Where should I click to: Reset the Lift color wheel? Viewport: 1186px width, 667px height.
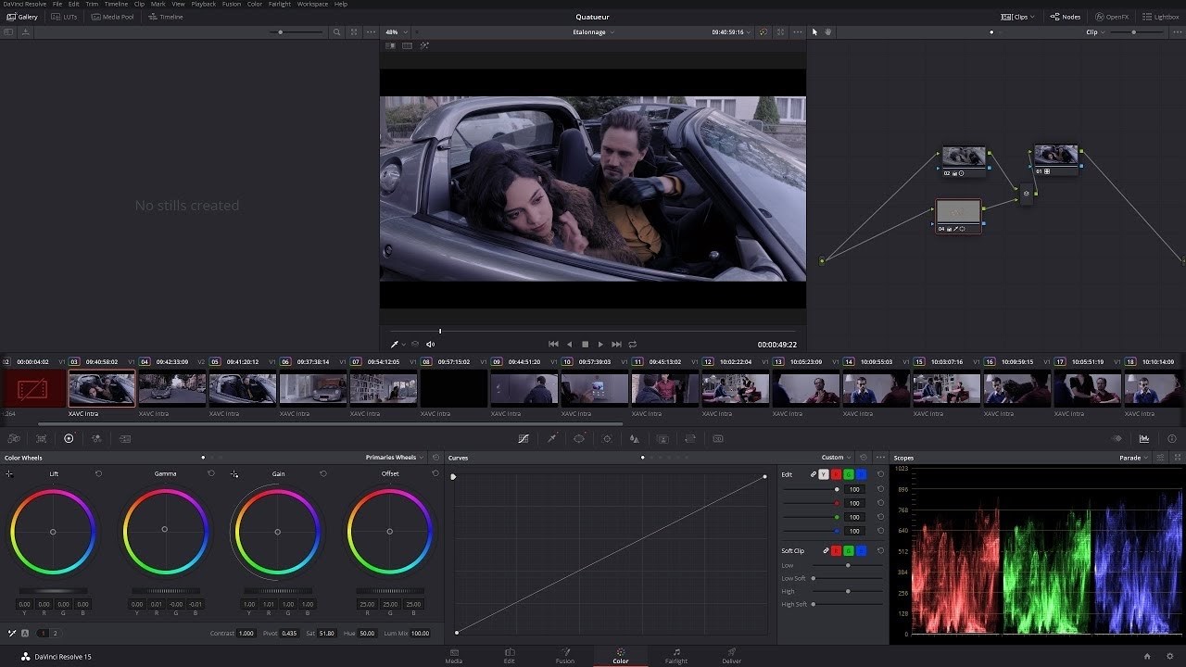[98, 473]
